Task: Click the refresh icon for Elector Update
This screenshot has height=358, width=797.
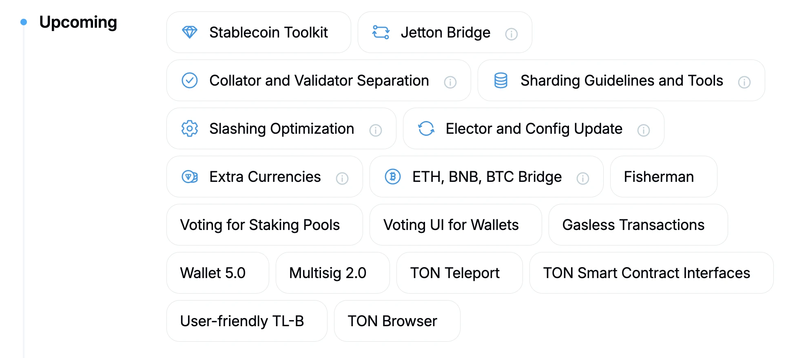Action: [426, 128]
